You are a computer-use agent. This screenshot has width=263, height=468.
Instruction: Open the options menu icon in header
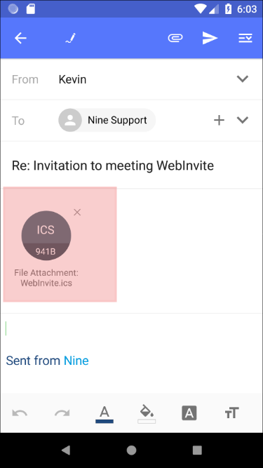(245, 38)
